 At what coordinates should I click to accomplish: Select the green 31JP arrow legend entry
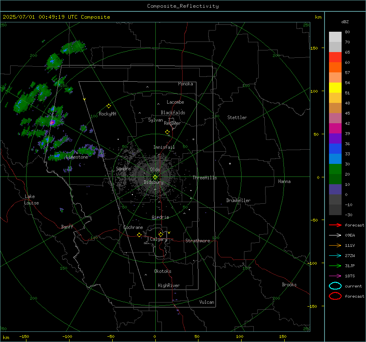(x=335, y=266)
